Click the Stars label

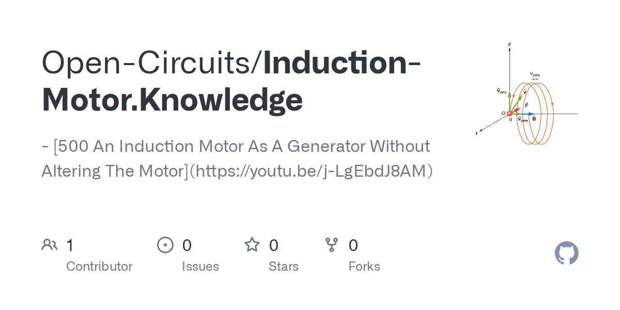click(x=284, y=267)
